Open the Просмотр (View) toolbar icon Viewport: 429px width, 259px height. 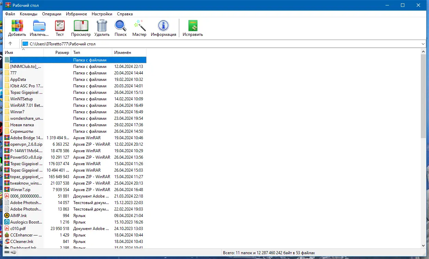coord(81,26)
